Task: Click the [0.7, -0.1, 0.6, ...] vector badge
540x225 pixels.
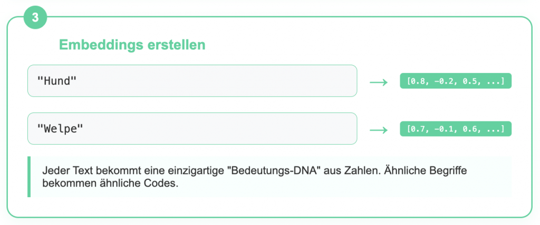Action: (456, 129)
